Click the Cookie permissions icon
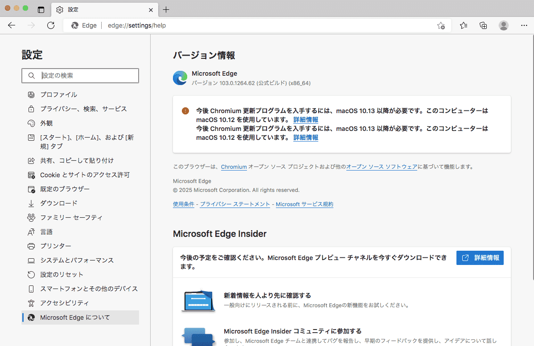This screenshot has height=346, width=534. click(31, 175)
